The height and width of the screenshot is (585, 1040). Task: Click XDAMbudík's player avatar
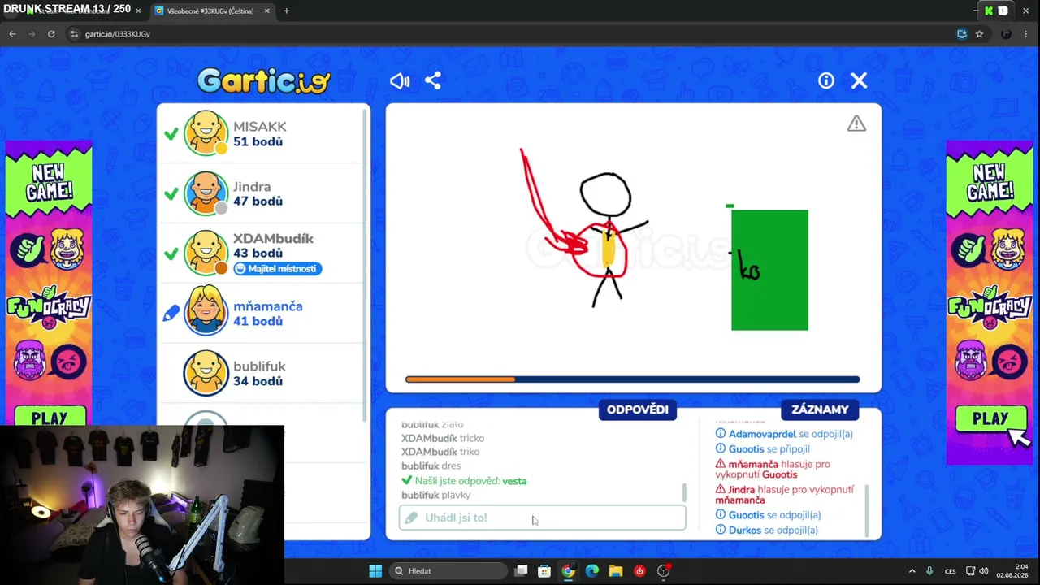point(206,253)
